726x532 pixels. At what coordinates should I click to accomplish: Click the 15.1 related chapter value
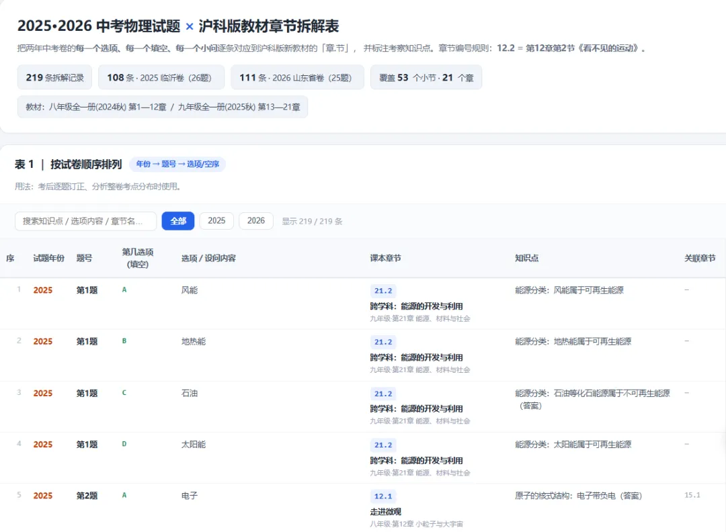pos(692,496)
